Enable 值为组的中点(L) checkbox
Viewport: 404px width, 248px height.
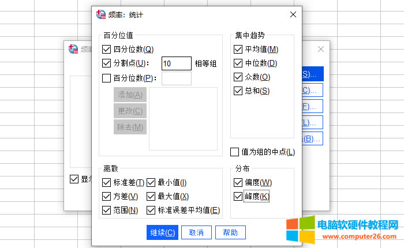pos(234,152)
